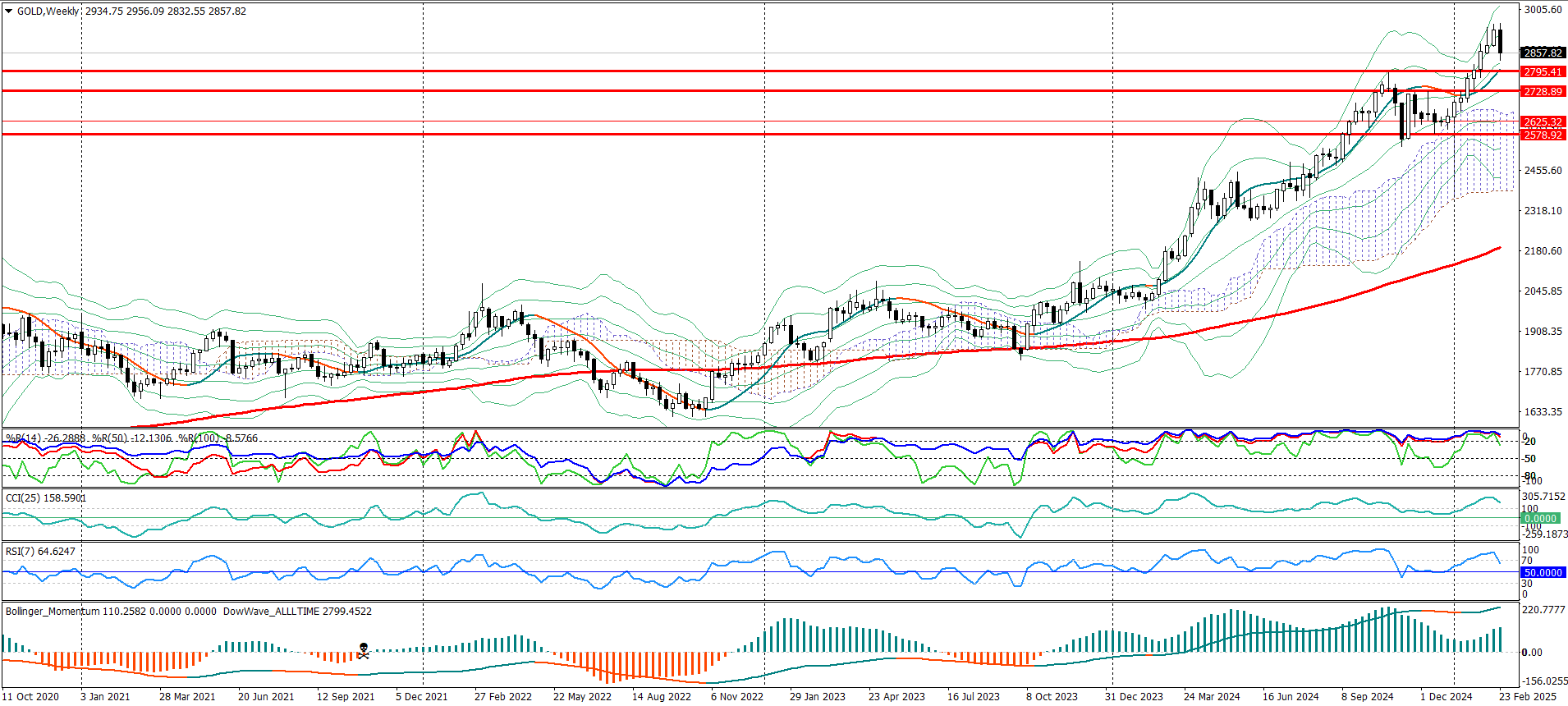The image size is (1568, 706).
Task: Open the dropdown arrow beside GOLD,Weekly
Action: click(9, 11)
